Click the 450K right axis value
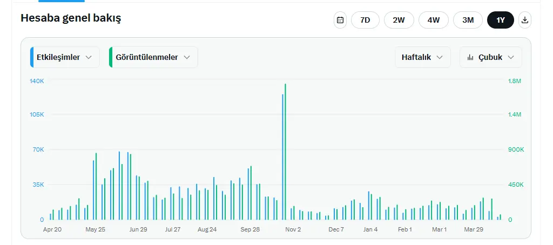This screenshot has width=553, height=245. point(516,185)
